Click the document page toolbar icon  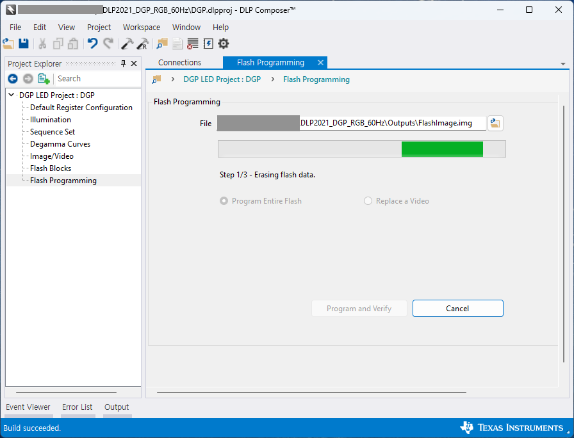point(177,44)
